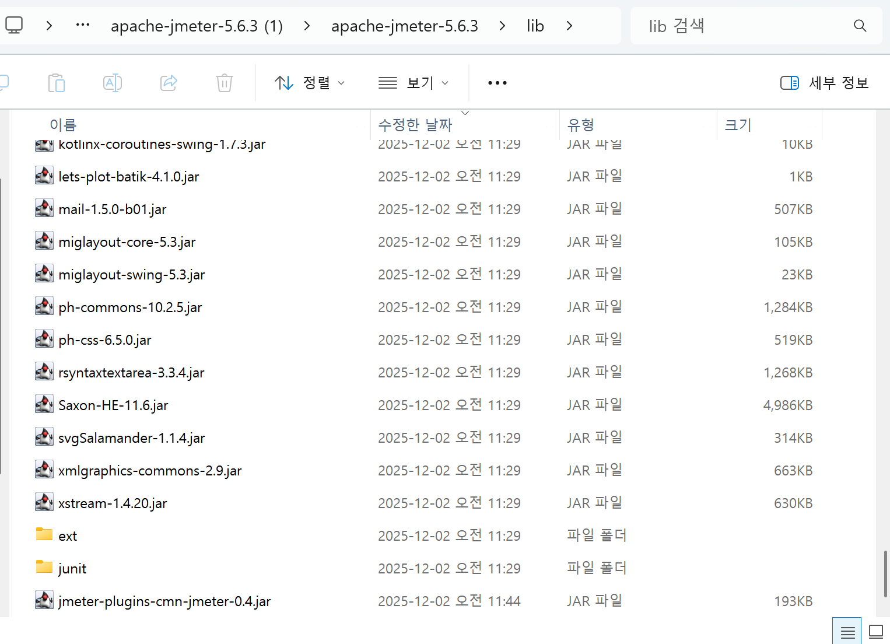
Task: Click jar icon of miglayout-core-5.3.jar
Action: coord(44,241)
